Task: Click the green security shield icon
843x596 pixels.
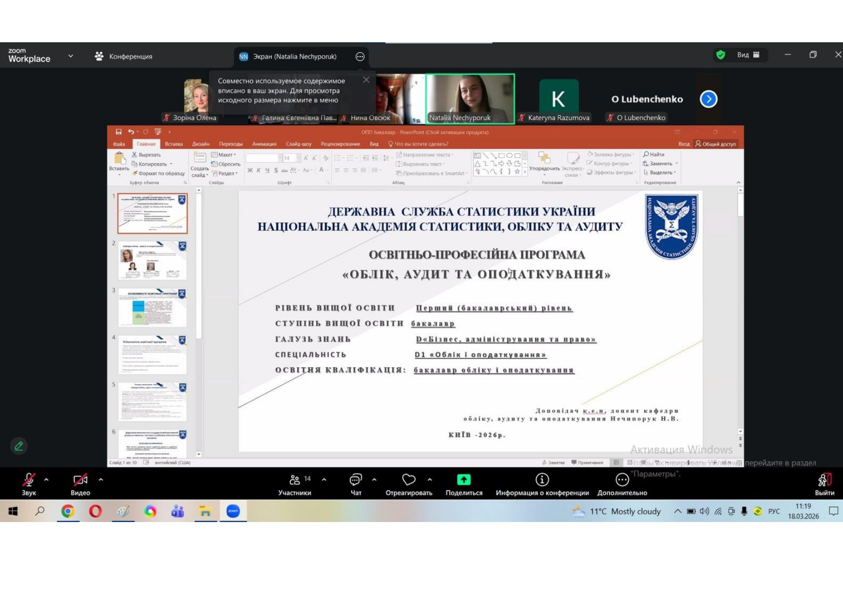Action: click(x=721, y=55)
